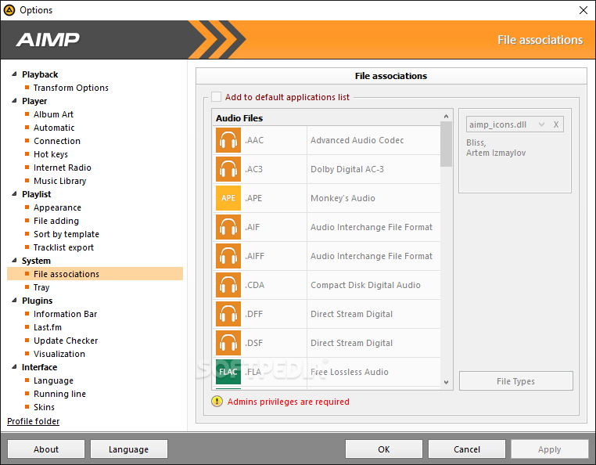Screen dimensions: 596x465
Task: Select the Compact Disk Digital Audio row
Action: coord(327,285)
